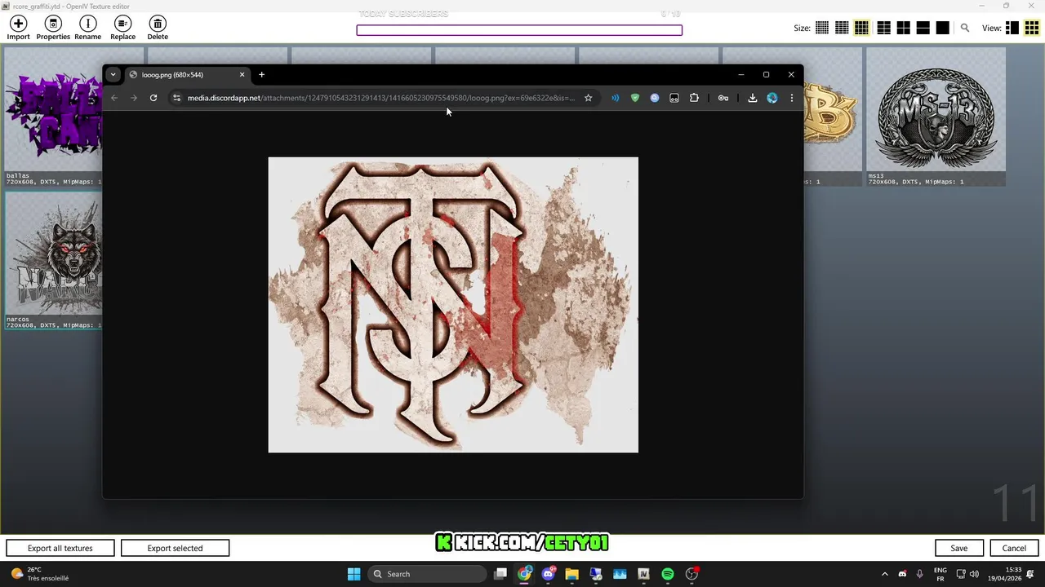Show hidden system tray icons

[x=884, y=574]
